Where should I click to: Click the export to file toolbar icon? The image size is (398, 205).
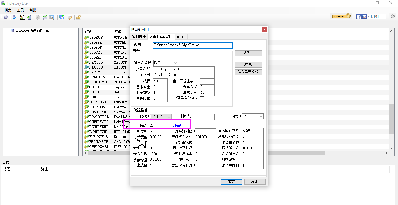[x=29, y=17]
